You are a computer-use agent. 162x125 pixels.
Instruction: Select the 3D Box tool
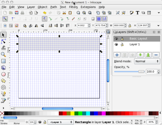point(3,68)
